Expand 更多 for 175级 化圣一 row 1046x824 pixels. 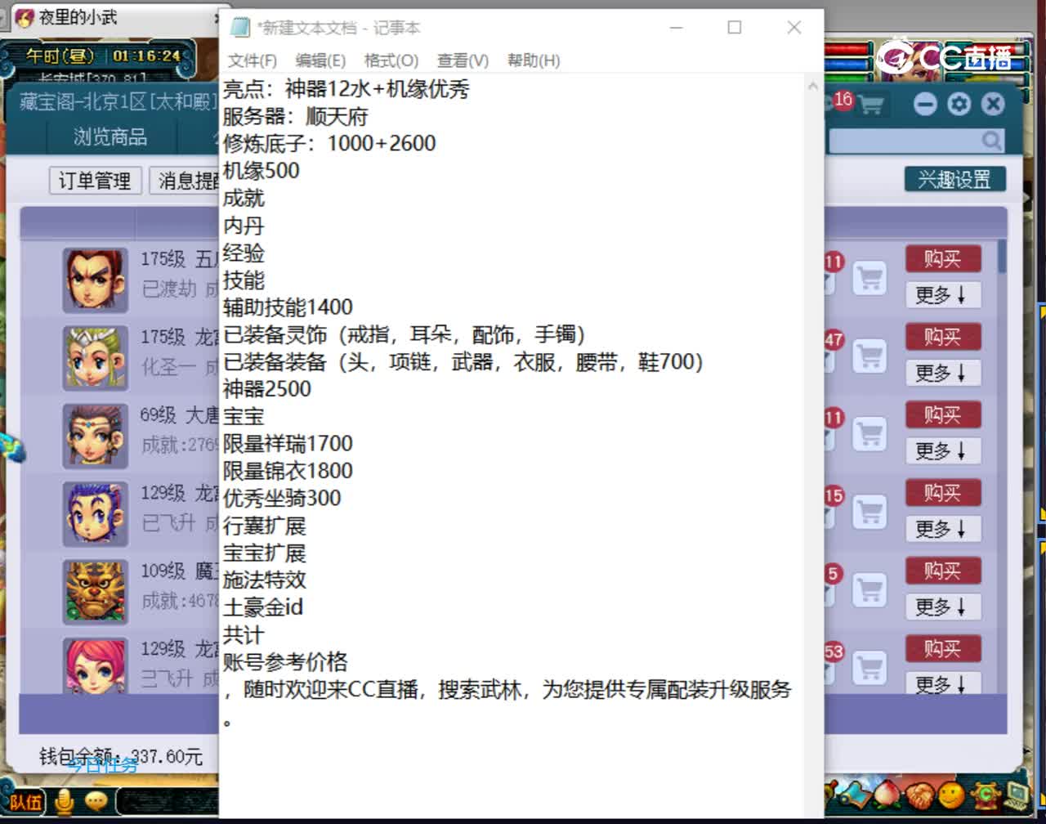tap(942, 373)
